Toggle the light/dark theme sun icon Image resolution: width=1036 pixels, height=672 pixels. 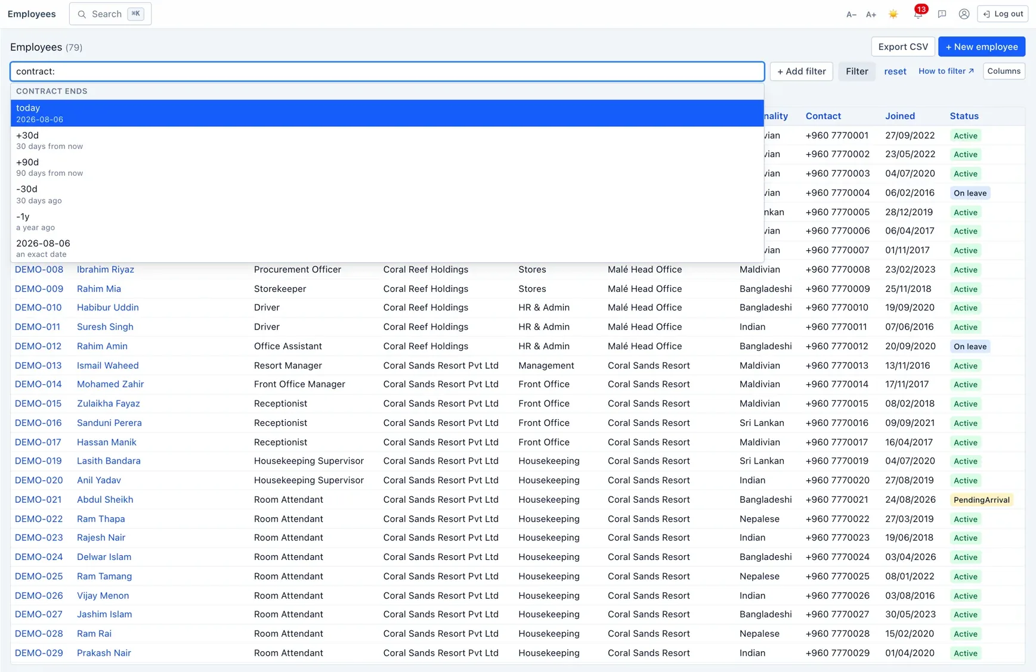coord(893,14)
